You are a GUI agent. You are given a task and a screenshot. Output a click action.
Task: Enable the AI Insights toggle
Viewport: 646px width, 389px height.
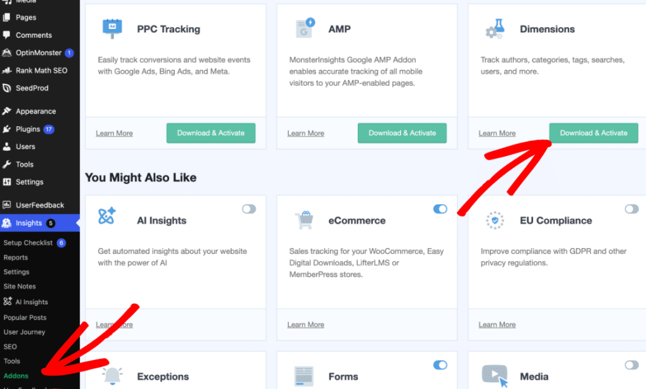pyautogui.click(x=249, y=209)
